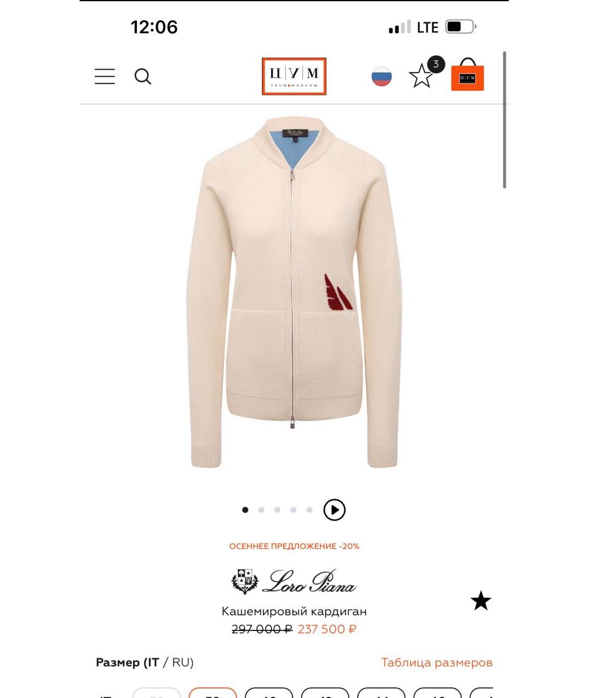
Task: Open the Russian flag region selector
Action: pyautogui.click(x=382, y=76)
